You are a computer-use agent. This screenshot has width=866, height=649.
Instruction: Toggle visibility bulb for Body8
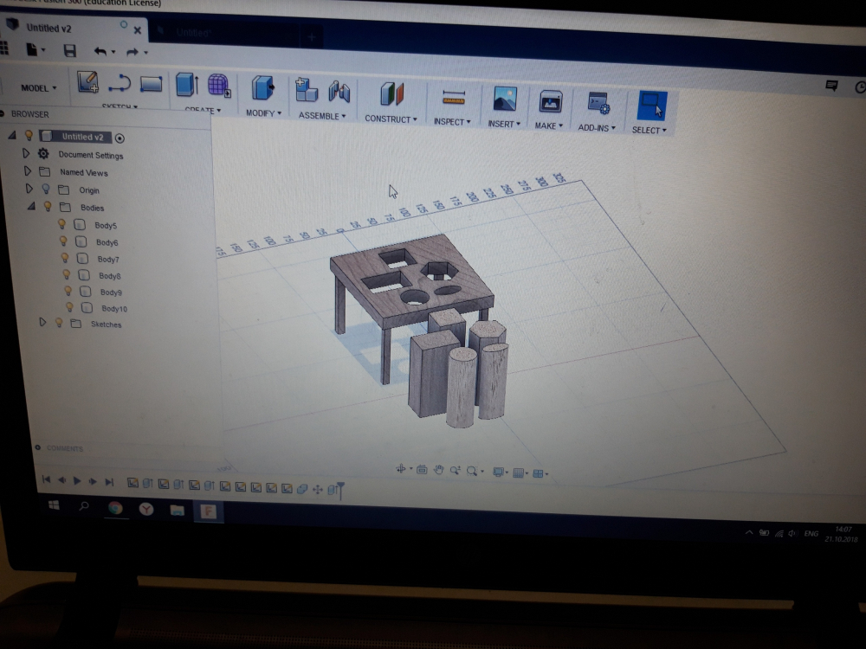[x=67, y=274]
